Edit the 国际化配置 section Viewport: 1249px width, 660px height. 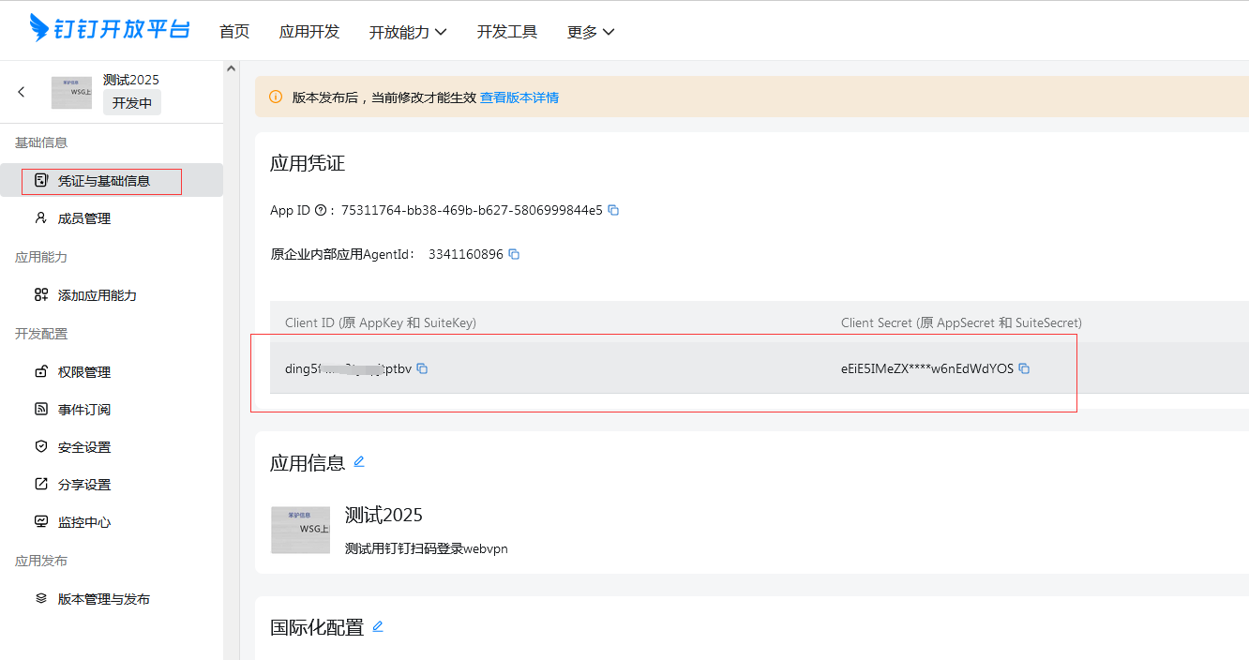tap(378, 626)
